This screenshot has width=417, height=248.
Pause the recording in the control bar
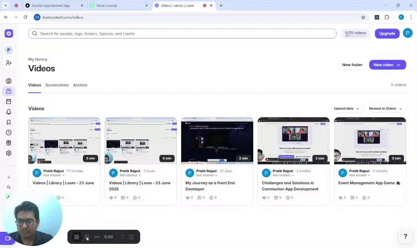click(87, 237)
